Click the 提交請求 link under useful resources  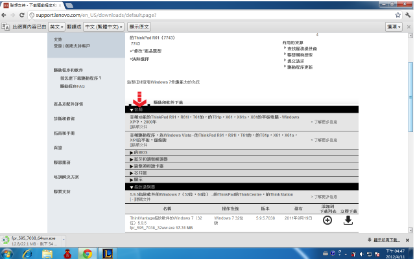pos(296,61)
